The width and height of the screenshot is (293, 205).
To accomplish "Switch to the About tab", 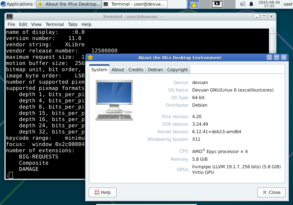I will [118, 70].
